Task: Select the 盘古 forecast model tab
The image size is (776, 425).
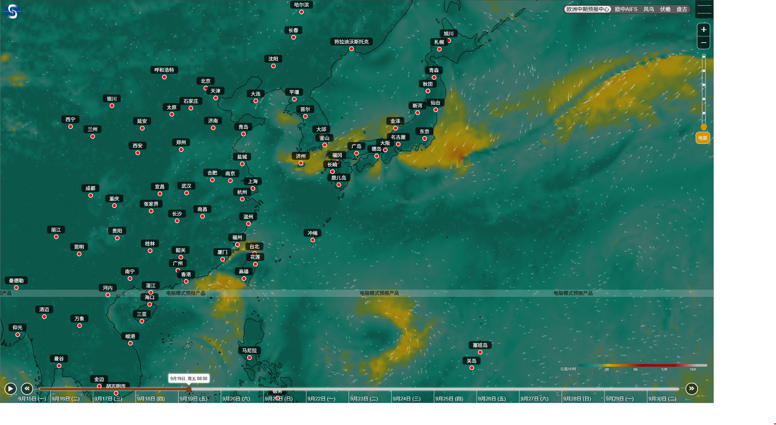Action: 682,9
